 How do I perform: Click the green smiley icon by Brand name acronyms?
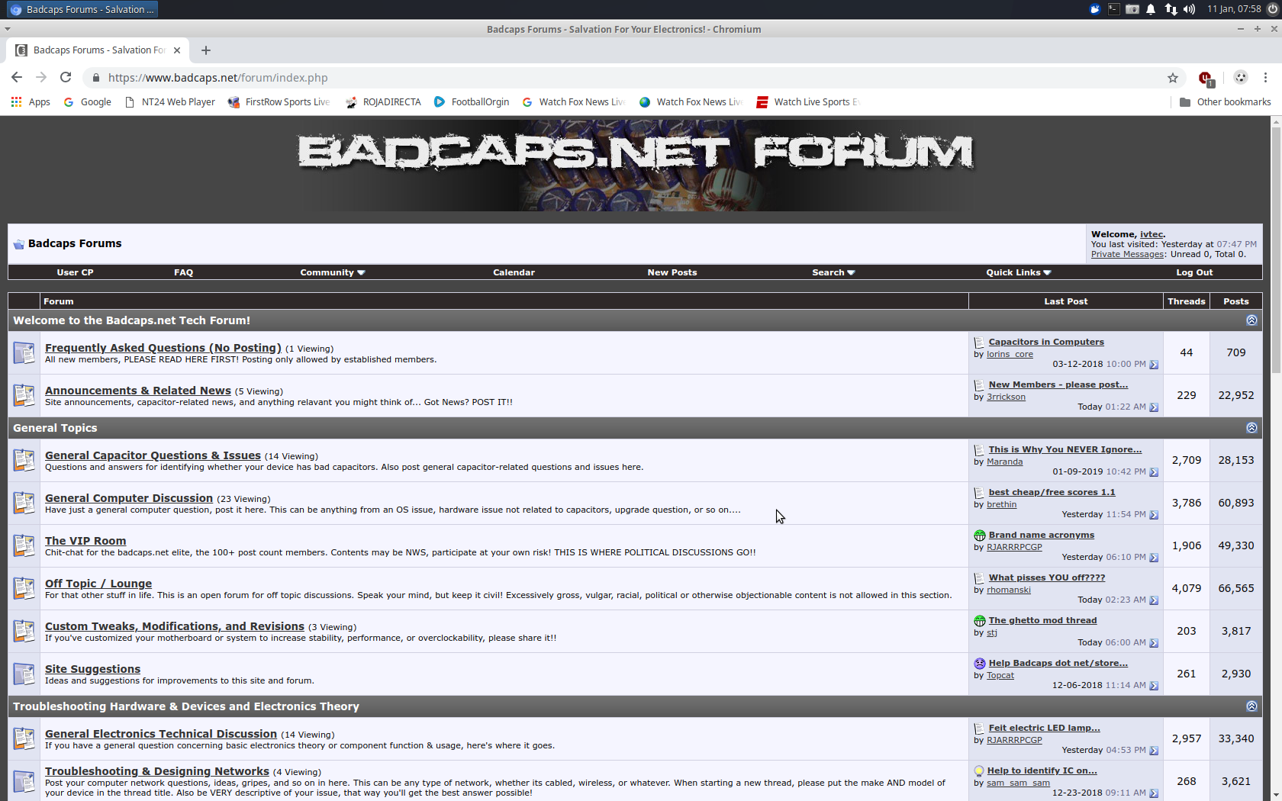pyautogui.click(x=980, y=536)
